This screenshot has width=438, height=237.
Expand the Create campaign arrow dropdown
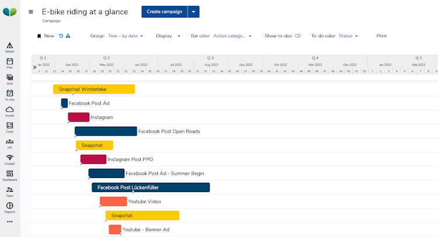tap(194, 12)
